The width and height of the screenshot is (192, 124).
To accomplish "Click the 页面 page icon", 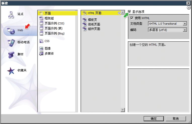I will (x=41, y=13).
